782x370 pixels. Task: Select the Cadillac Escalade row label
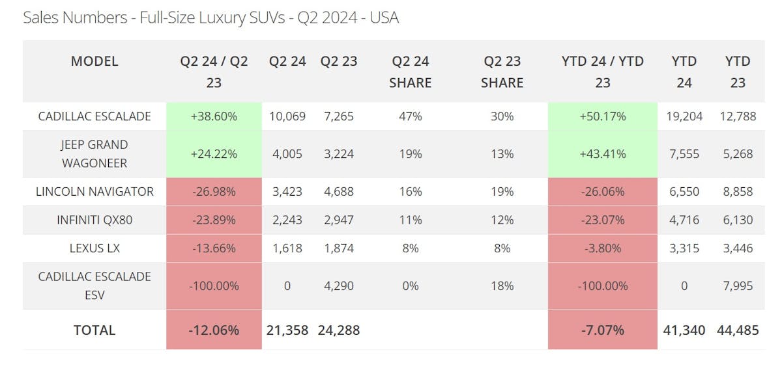[x=94, y=116]
